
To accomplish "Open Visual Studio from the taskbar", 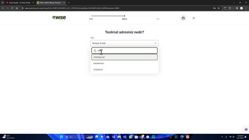I will pyautogui.click(x=113, y=137).
